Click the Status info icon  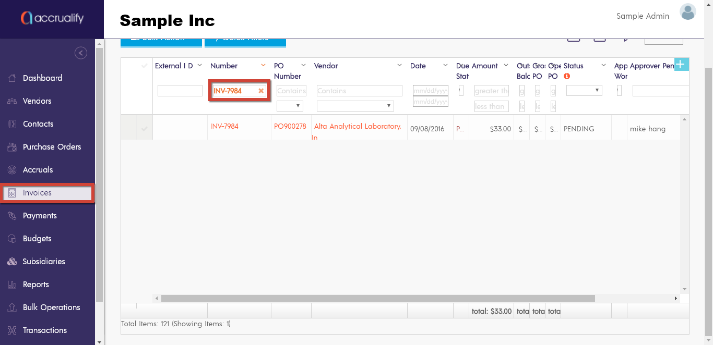tap(567, 76)
